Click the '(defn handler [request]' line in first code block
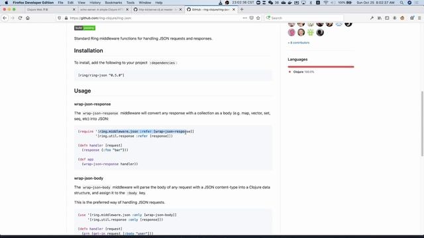This screenshot has height=238, width=424. (100, 145)
